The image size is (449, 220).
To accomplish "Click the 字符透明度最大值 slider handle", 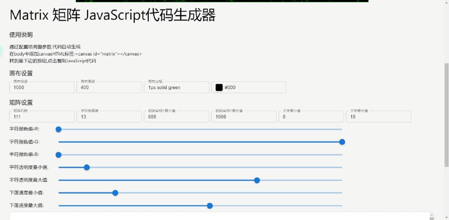I will click(x=257, y=180).
